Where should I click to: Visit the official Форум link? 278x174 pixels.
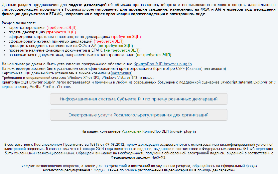pyautogui.click(x=100, y=170)
